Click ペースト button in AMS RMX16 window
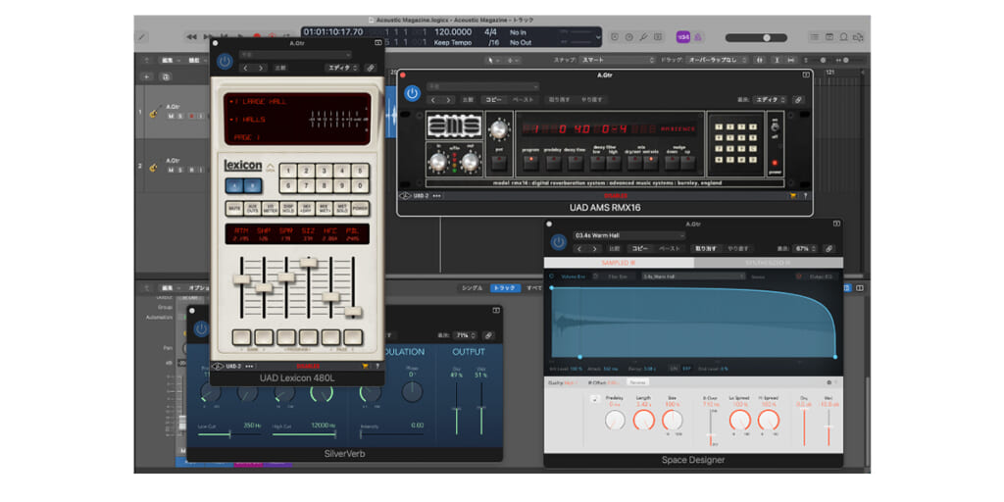The image size is (1004, 502). [x=524, y=100]
